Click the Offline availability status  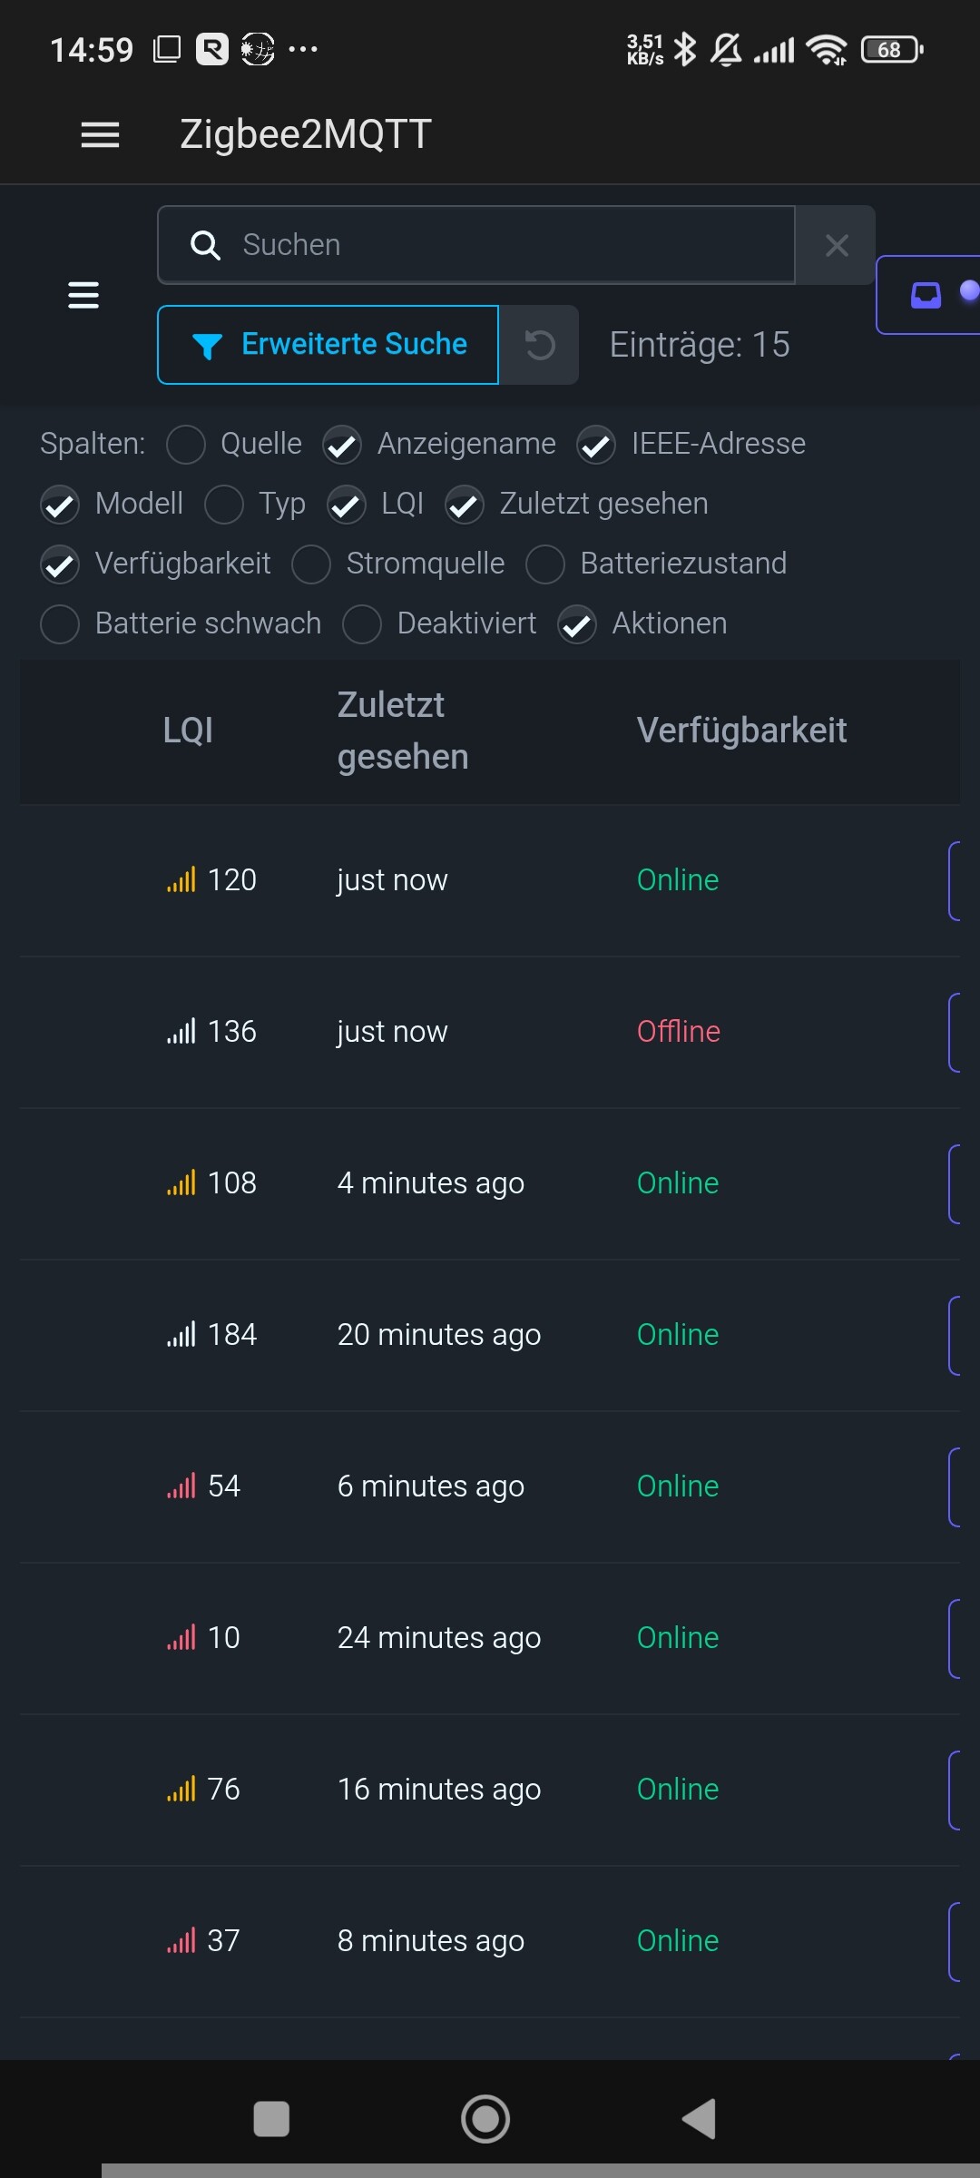[678, 1032]
